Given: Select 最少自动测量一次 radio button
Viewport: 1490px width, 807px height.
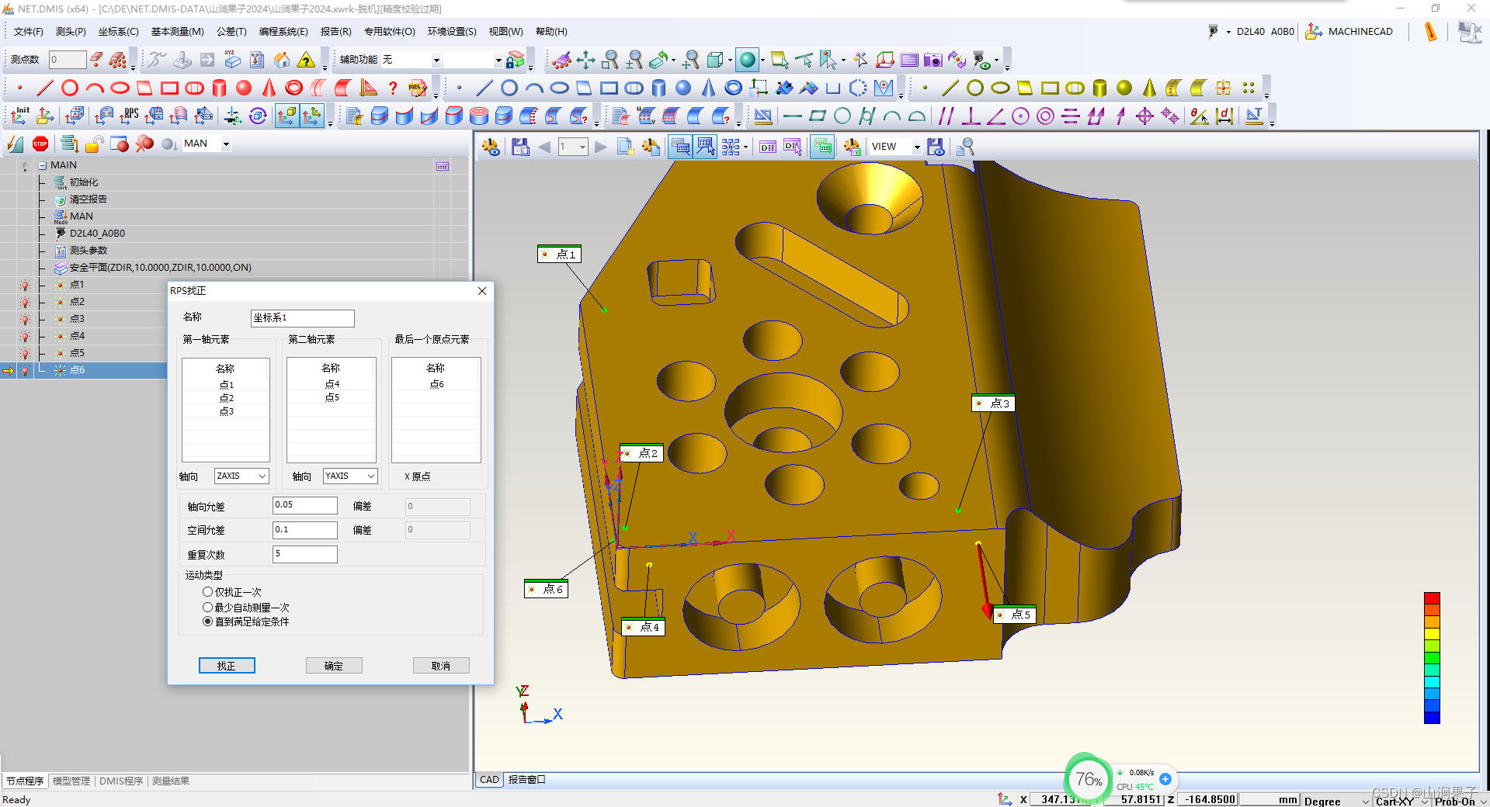Looking at the screenshot, I should [207, 607].
